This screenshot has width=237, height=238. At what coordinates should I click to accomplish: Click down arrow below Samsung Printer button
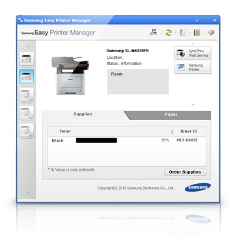pos(193,105)
